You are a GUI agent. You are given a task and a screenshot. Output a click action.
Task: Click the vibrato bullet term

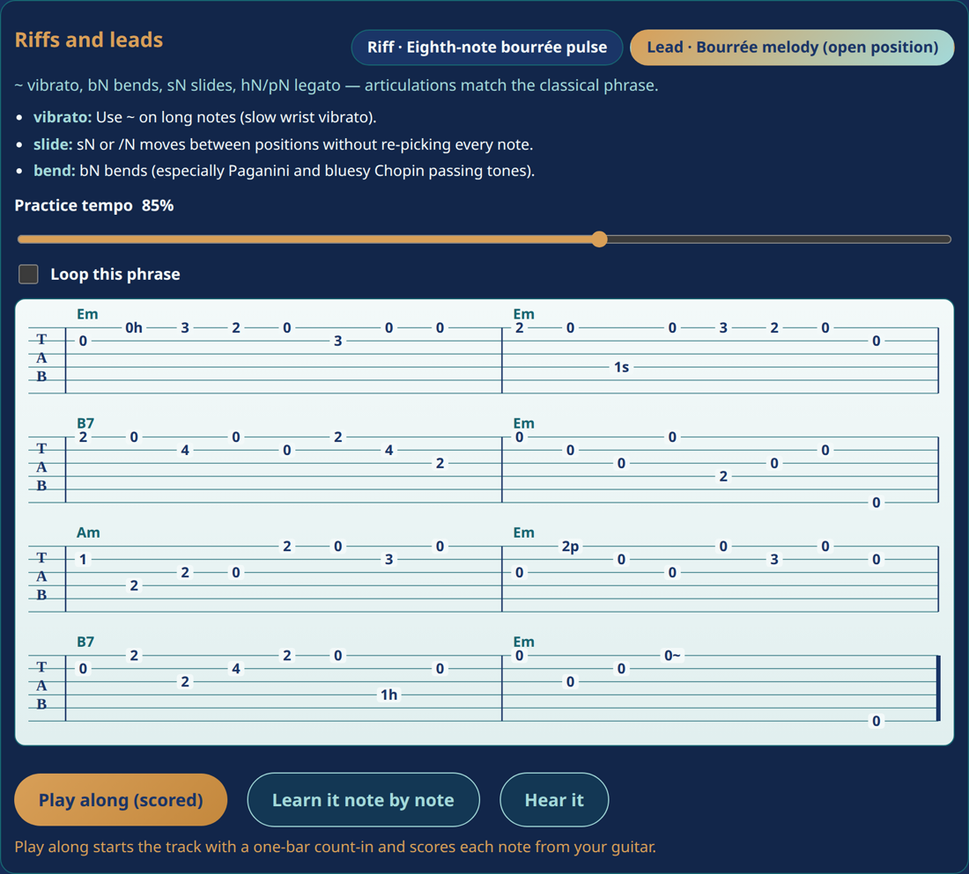pos(63,117)
